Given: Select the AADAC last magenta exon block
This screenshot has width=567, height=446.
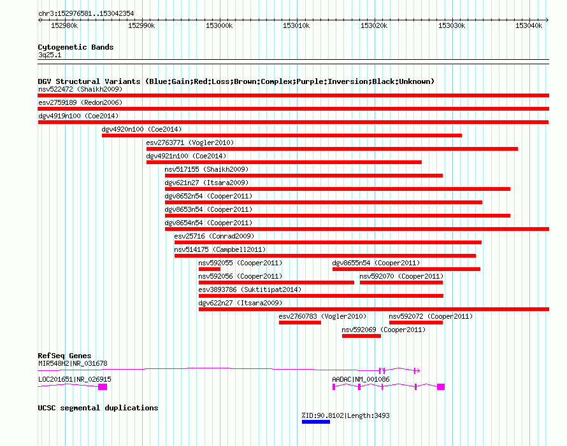Looking at the screenshot, I should pos(440,387).
